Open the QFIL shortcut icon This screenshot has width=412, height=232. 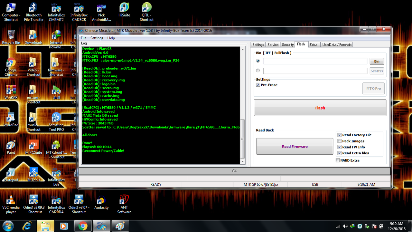coord(147,12)
